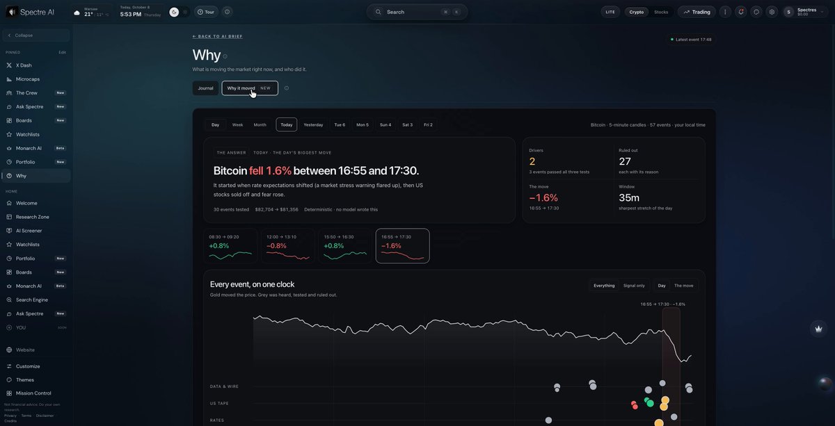
Task: Select Mon 5 date tab
Action: (363, 124)
